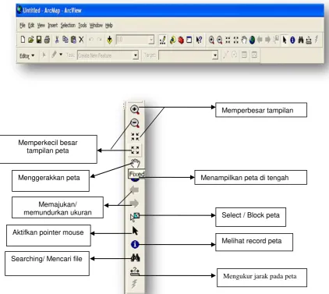Open the Edit menu
The width and height of the screenshot is (329, 294).
31,25
